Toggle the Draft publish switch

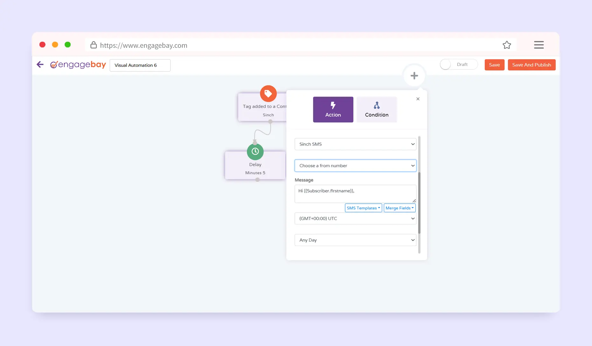pos(446,65)
